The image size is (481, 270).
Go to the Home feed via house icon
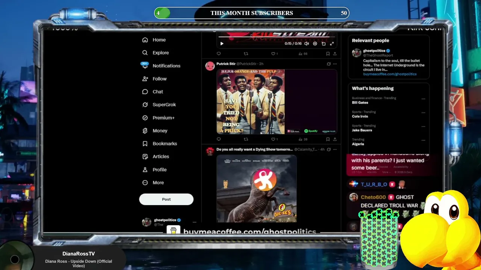[145, 40]
